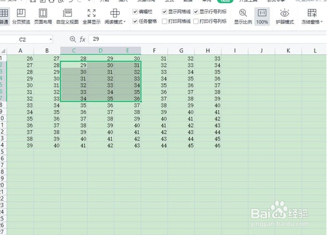Click the fx insert function icon
Viewport: 327px width, 235px height.
[82, 39]
